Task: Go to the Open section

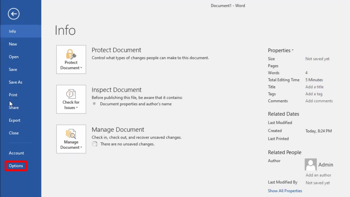Action: click(14, 57)
